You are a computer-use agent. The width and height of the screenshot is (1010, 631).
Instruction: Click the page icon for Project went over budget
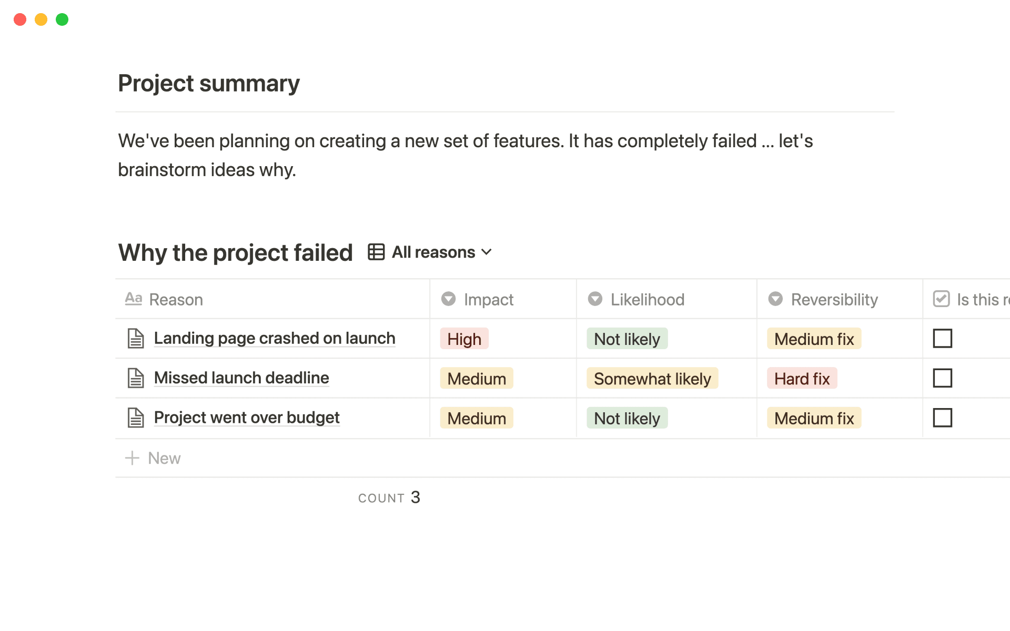[x=136, y=417]
